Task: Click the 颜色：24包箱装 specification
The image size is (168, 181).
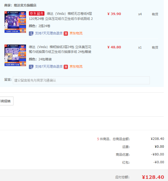Action: click(40, 59)
